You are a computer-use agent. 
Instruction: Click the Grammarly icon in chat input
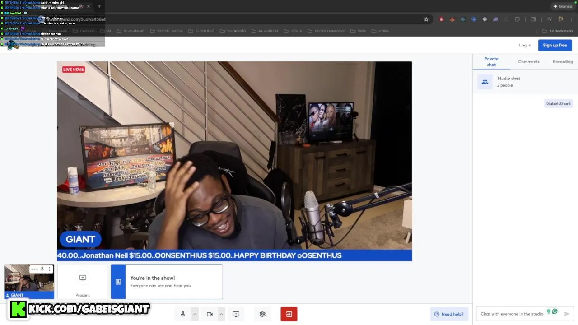[x=555, y=311]
